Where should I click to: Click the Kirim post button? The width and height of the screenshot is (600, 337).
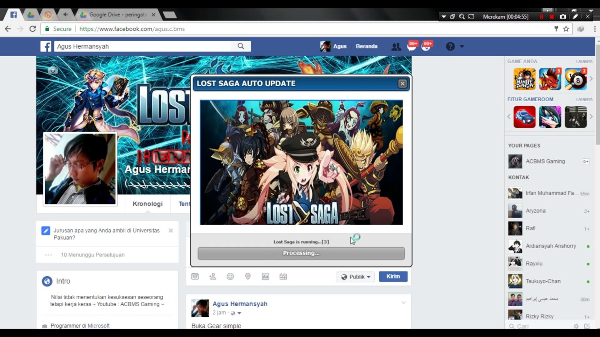[x=393, y=277]
